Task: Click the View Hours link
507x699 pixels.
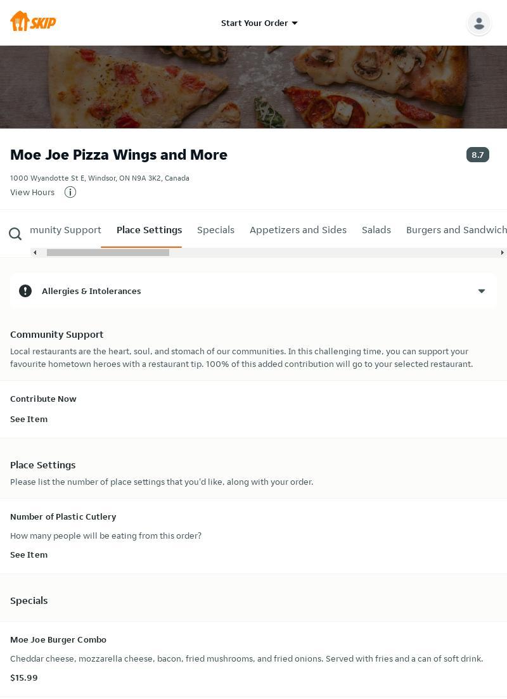Action: pos(32,192)
